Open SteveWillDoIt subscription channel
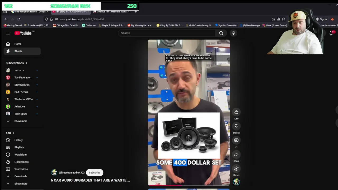 pyautogui.click(x=22, y=85)
